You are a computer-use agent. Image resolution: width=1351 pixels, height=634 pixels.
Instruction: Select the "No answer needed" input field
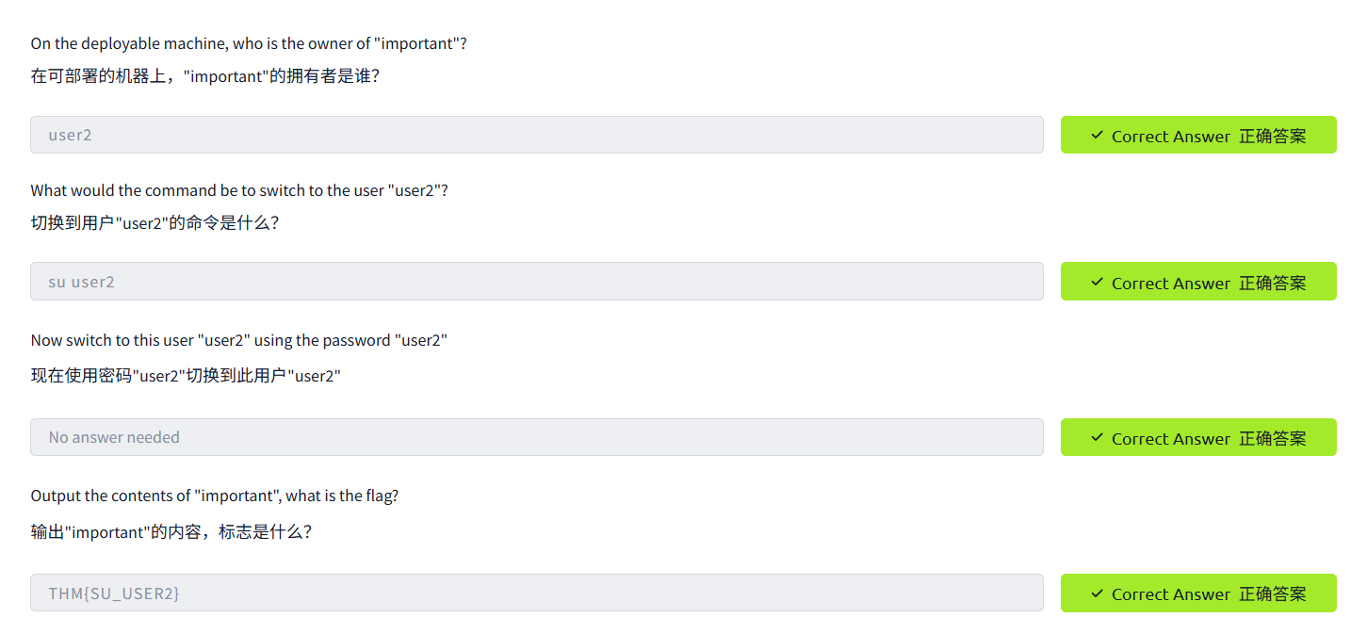536,437
